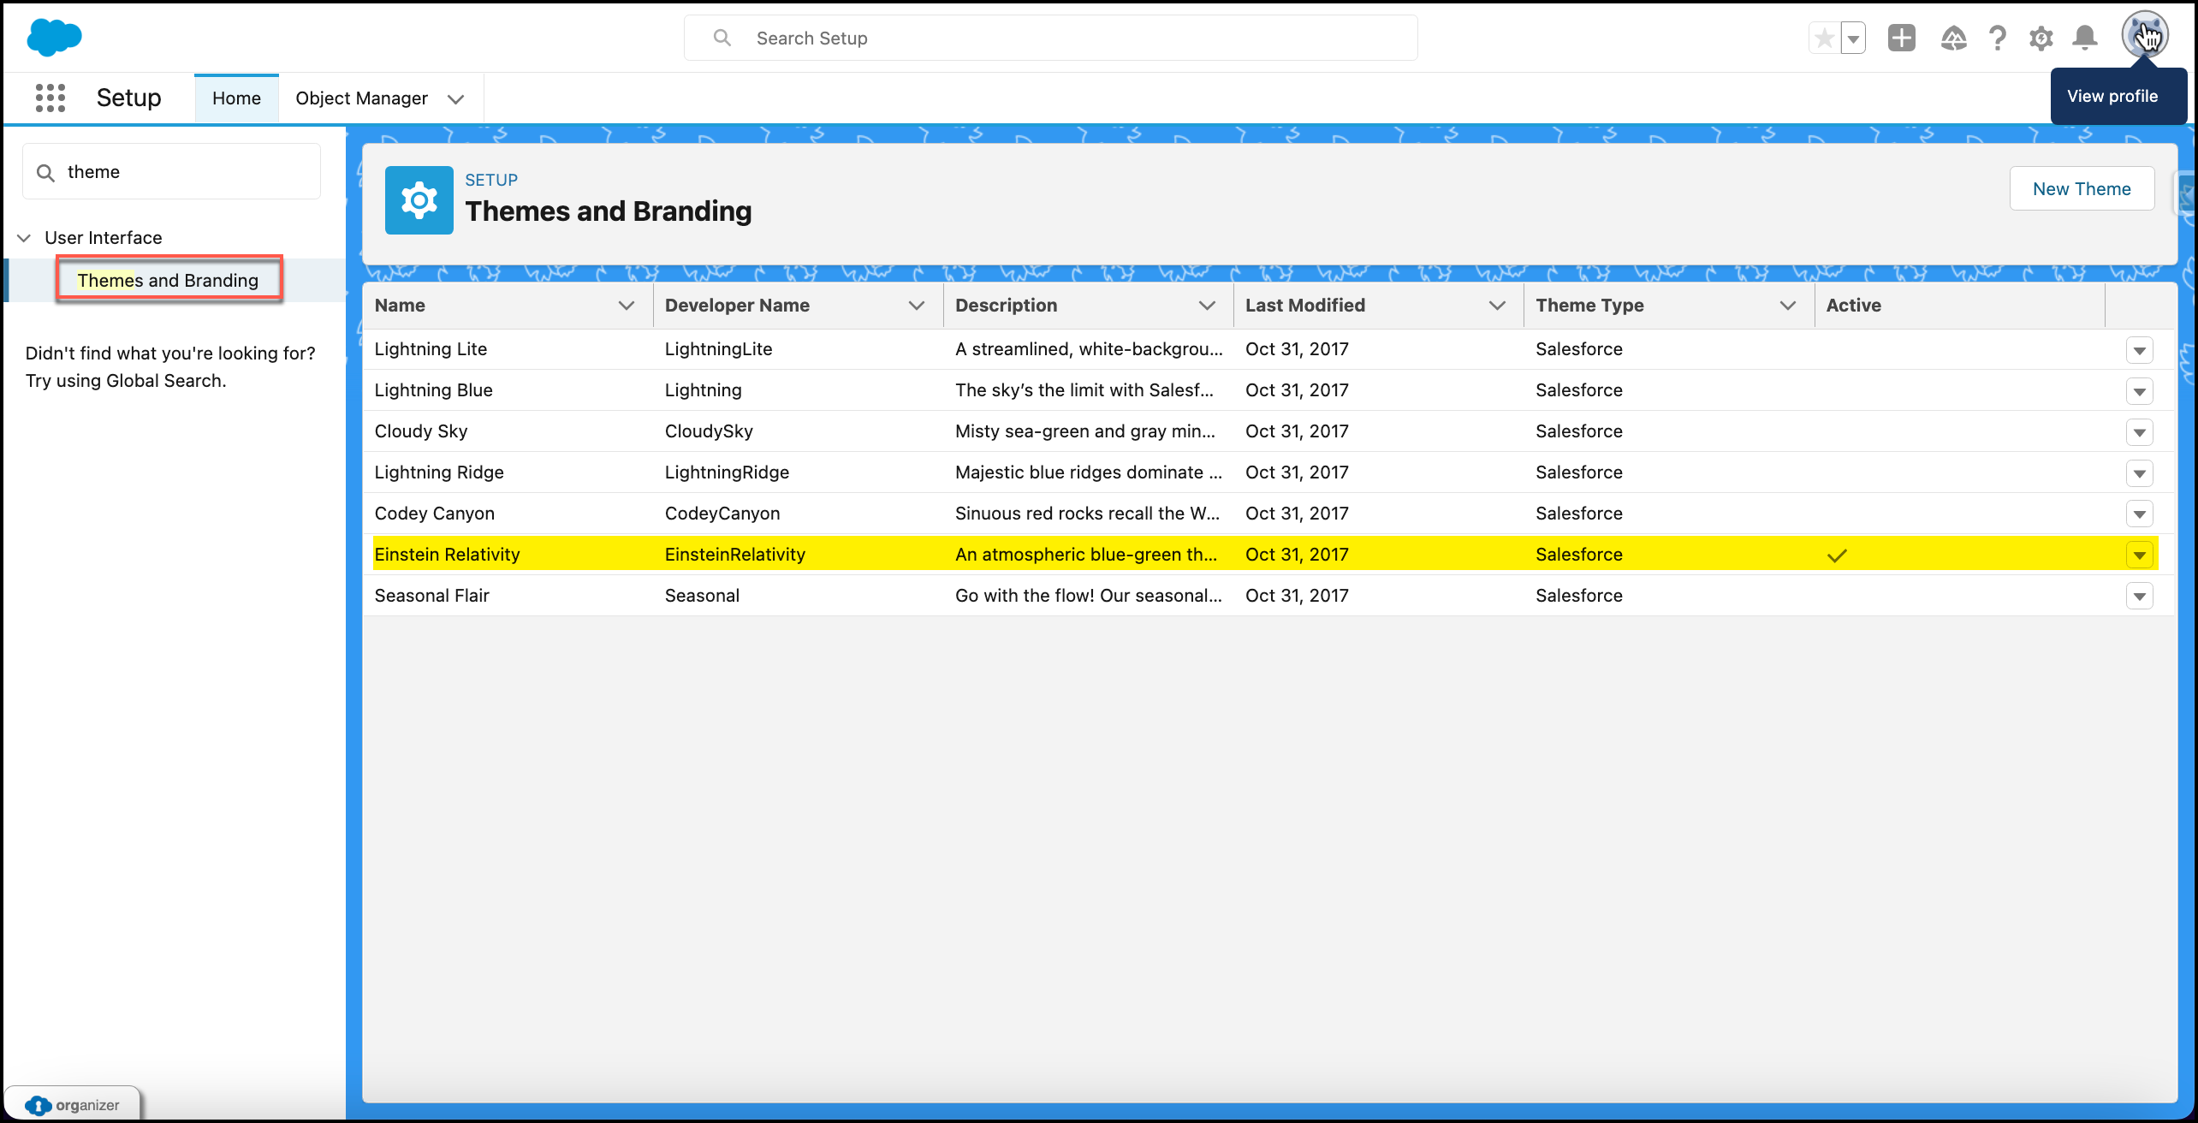Open row actions for Cloudy Sky
Image resolution: width=2198 pixels, height=1123 pixels.
(2140, 432)
